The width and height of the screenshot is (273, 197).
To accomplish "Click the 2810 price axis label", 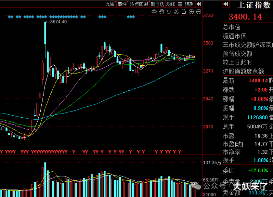I will [208, 127].
